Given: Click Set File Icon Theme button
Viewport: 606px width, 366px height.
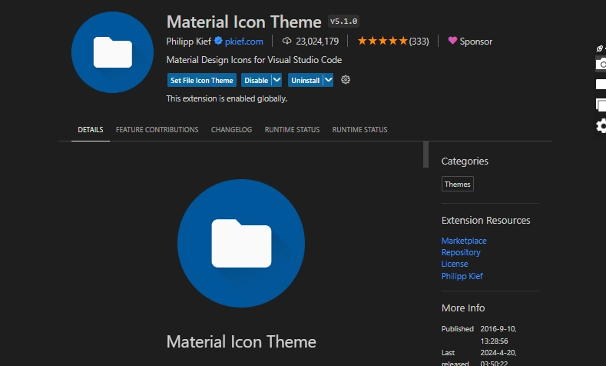Looking at the screenshot, I should coord(202,80).
